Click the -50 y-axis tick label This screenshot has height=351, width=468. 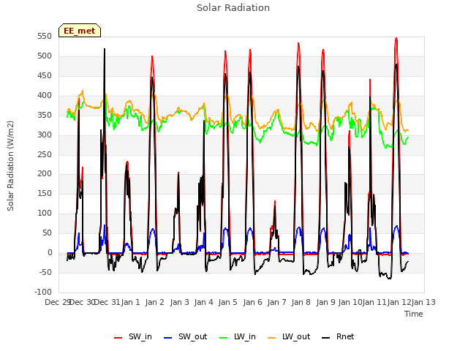[x=45, y=273]
